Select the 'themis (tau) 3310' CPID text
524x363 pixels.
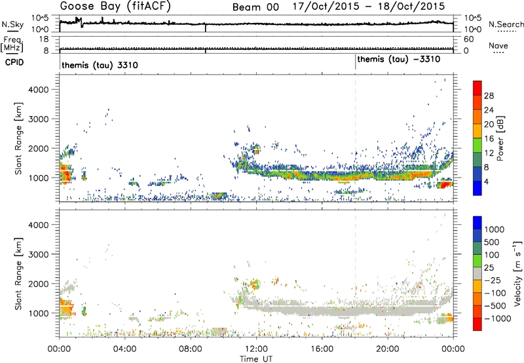click(100, 65)
